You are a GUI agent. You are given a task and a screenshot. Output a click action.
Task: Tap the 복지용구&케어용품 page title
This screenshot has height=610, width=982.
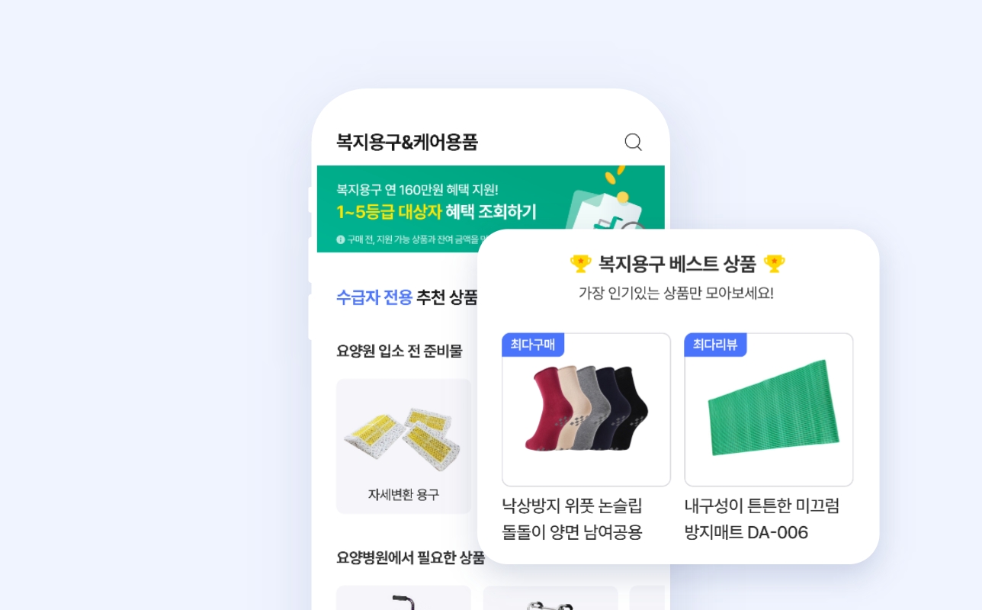(407, 142)
